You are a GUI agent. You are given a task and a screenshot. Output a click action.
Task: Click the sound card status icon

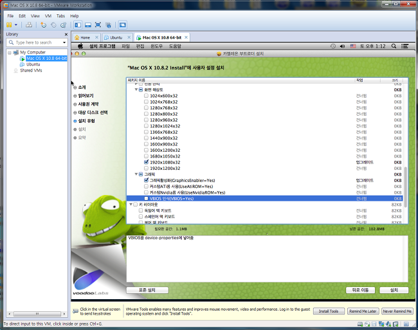(388, 324)
